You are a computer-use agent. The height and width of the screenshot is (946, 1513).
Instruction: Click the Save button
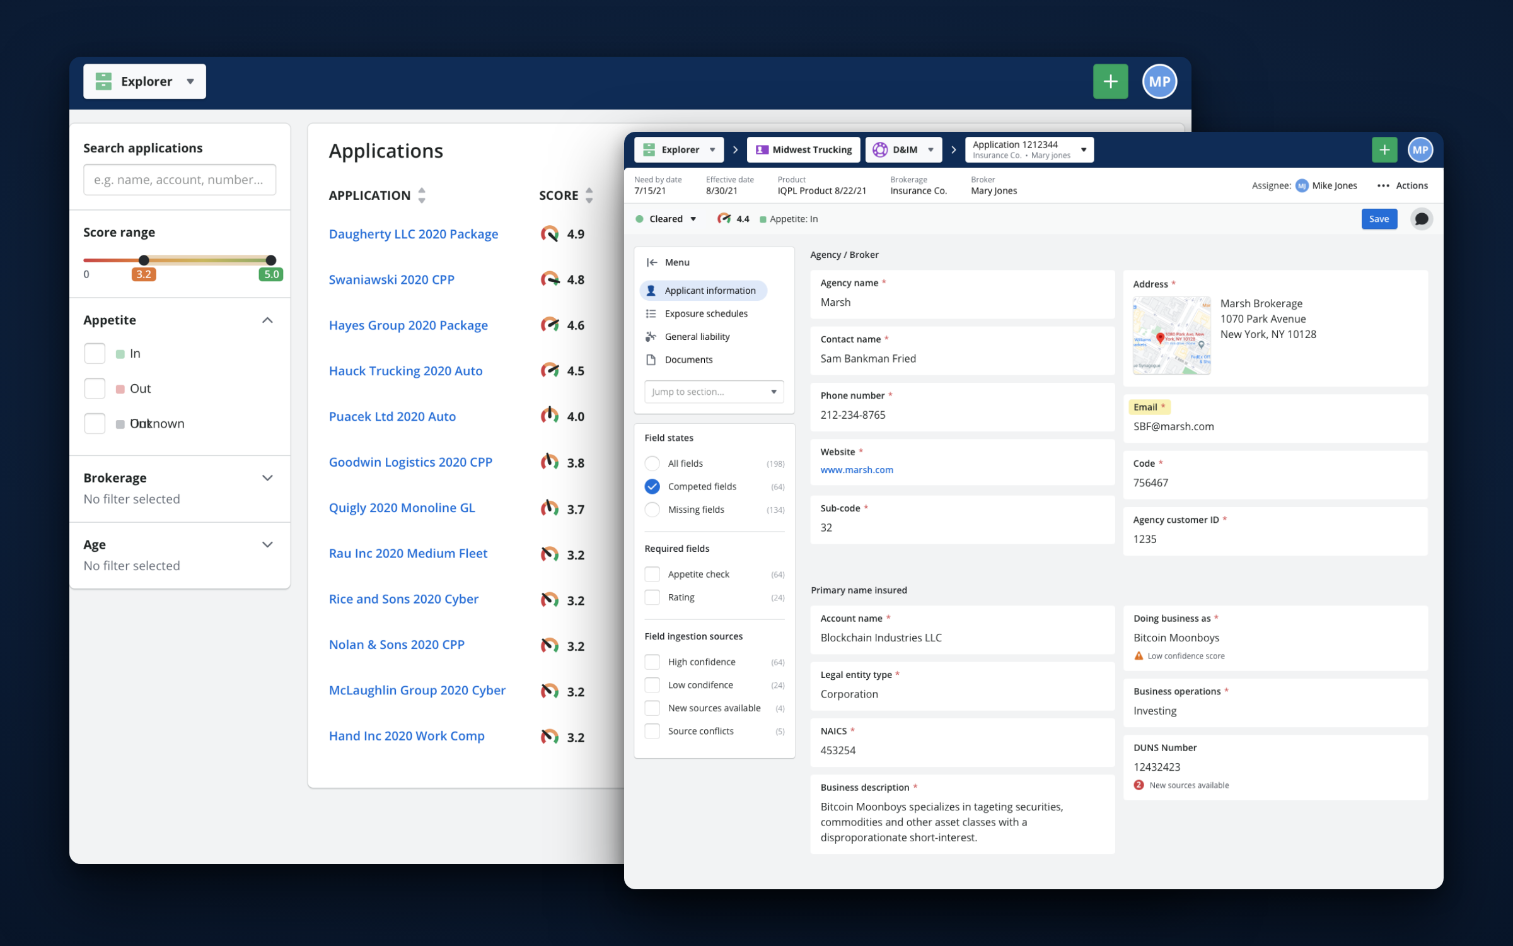[x=1379, y=219]
